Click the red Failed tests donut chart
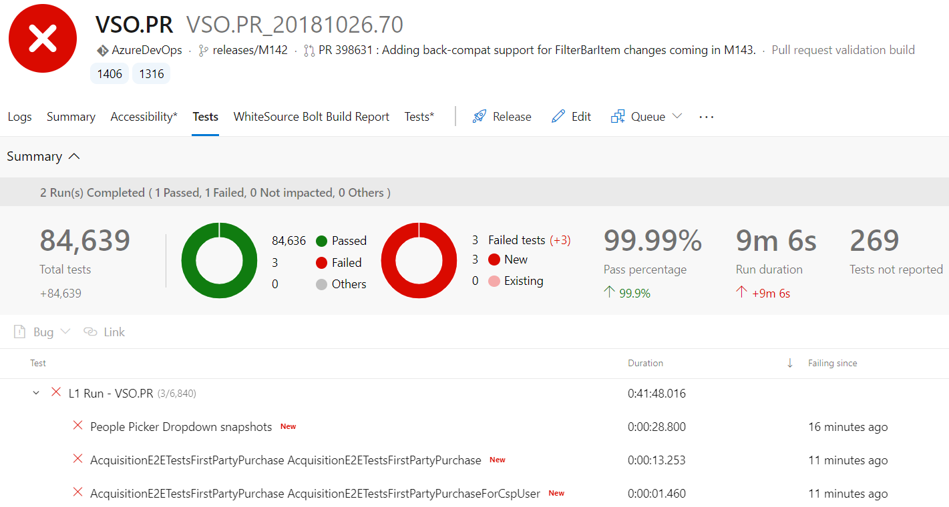 coord(419,260)
